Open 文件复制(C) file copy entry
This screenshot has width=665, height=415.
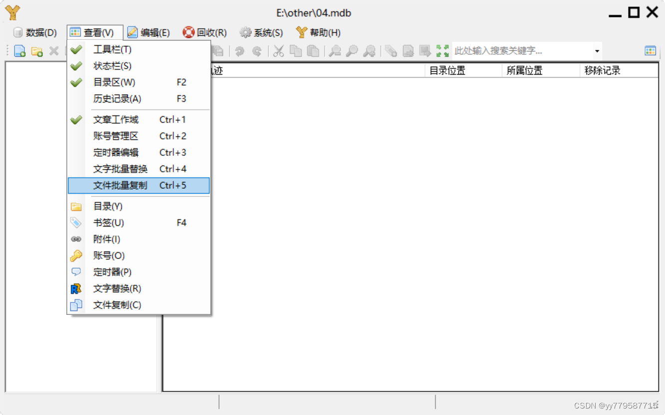tap(139, 305)
